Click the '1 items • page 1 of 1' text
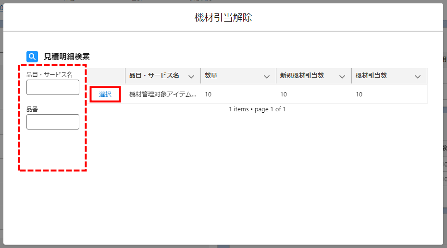The width and height of the screenshot is (447, 248). tap(257, 109)
